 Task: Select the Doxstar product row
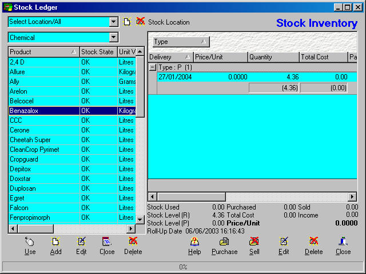point(72,179)
